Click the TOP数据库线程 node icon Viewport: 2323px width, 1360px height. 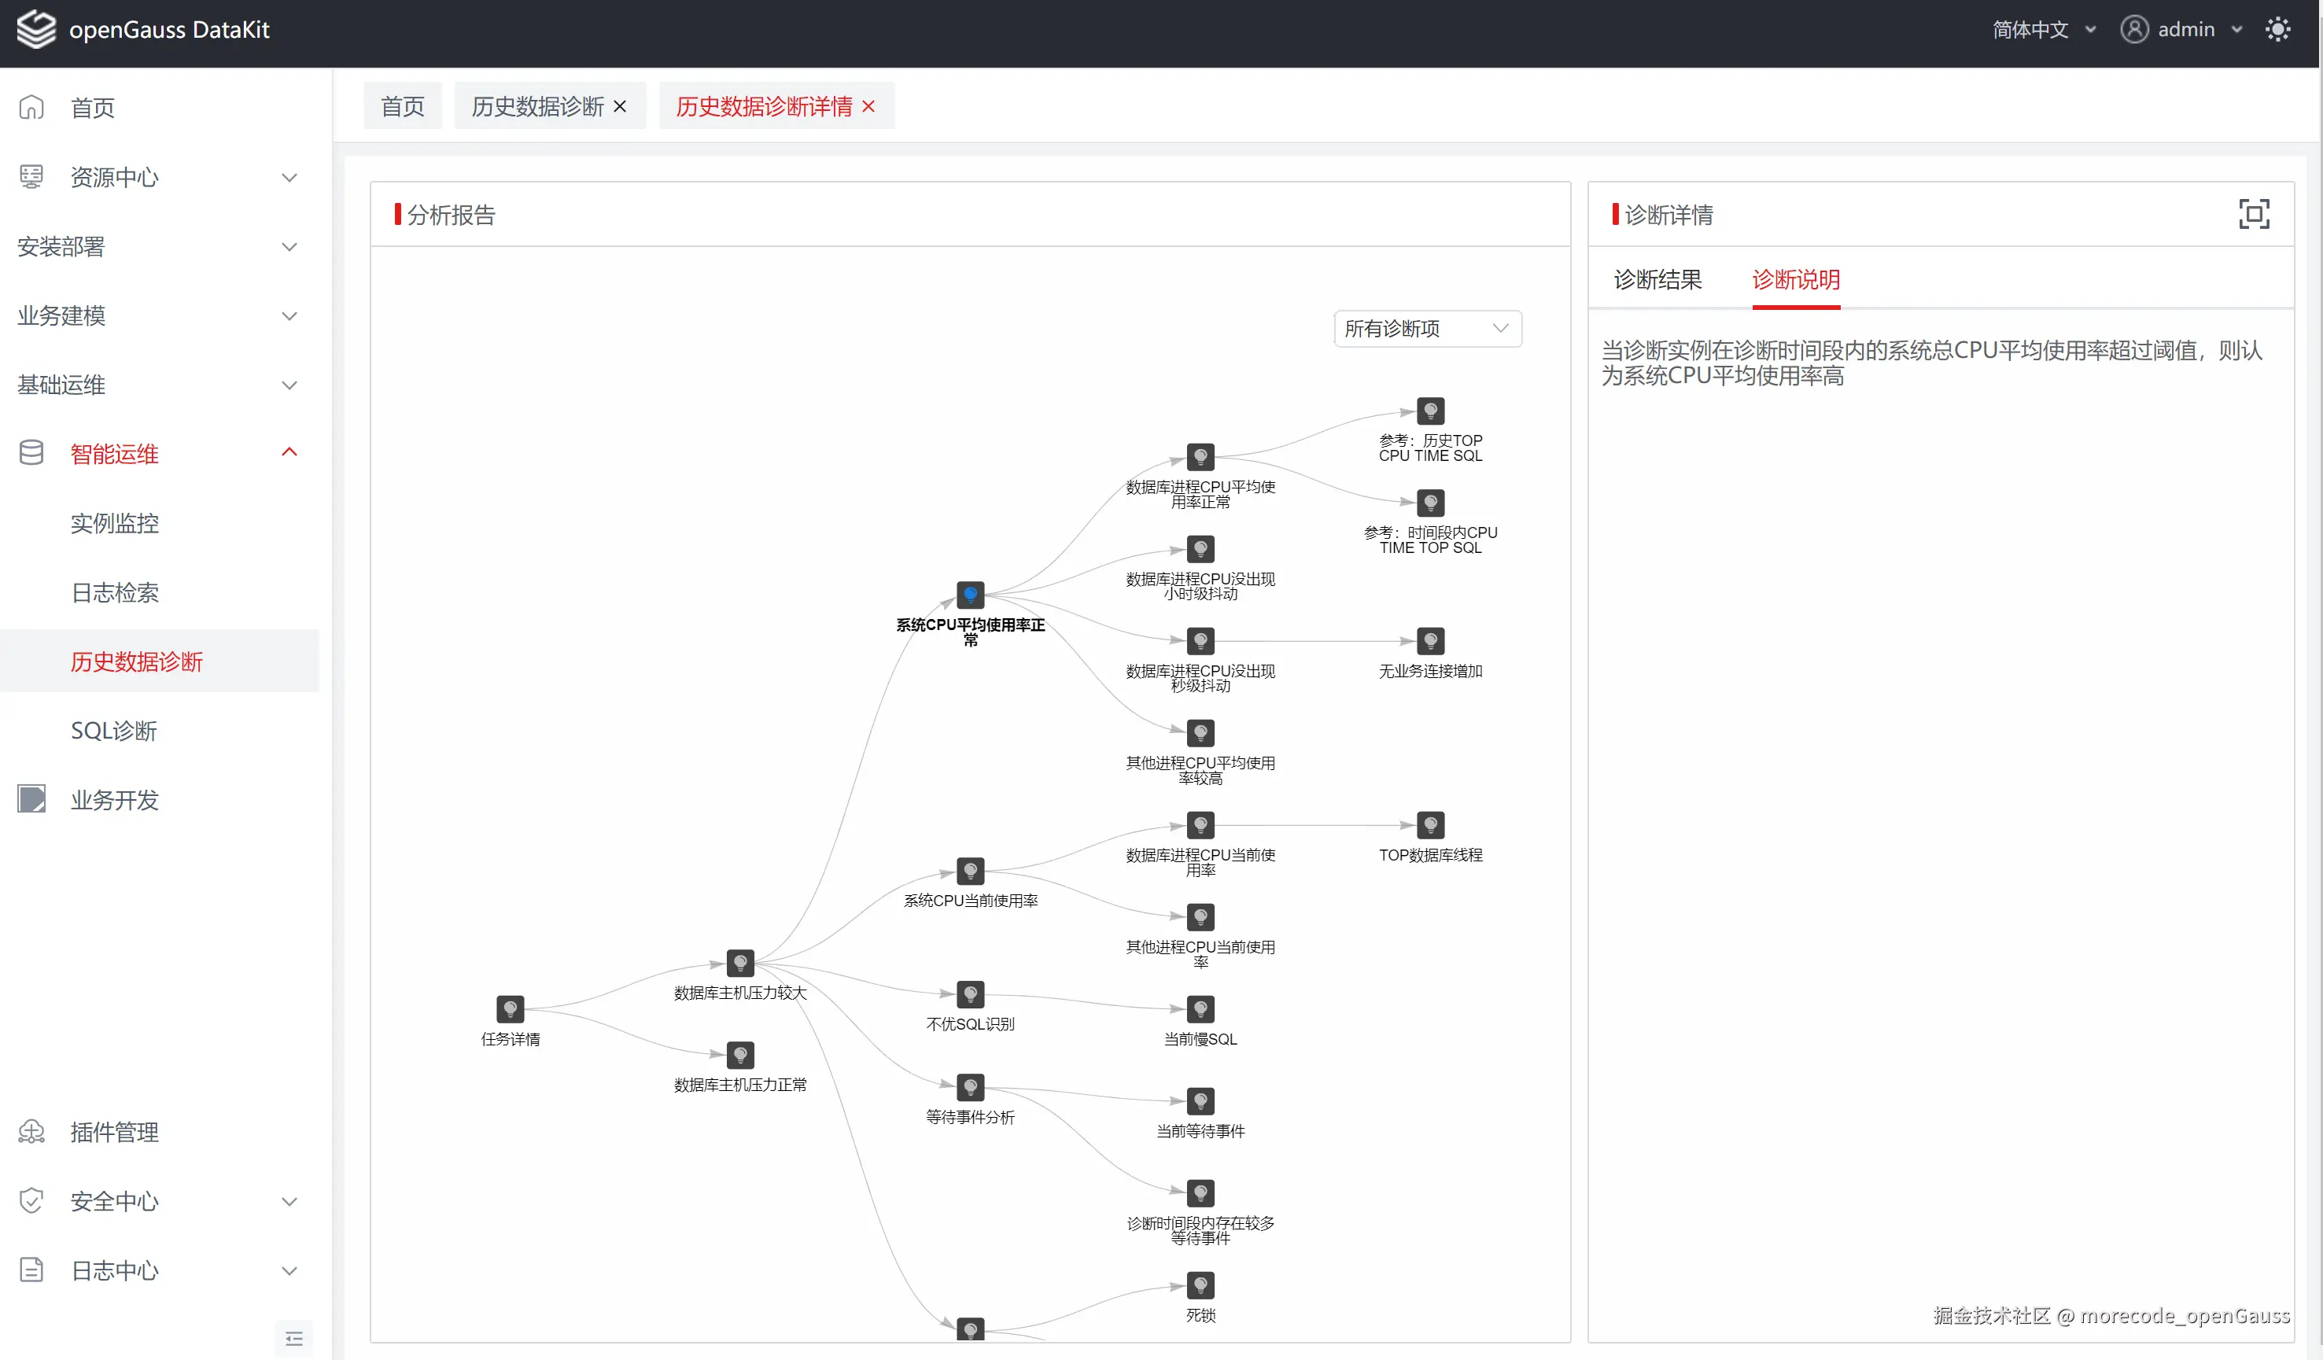point(1430,825)
